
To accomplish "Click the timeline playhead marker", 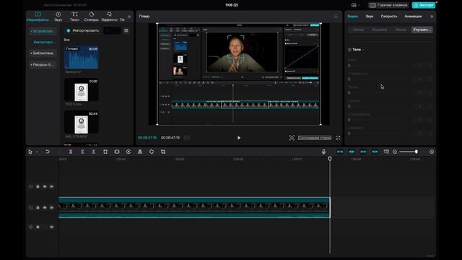I will [330, 159].
